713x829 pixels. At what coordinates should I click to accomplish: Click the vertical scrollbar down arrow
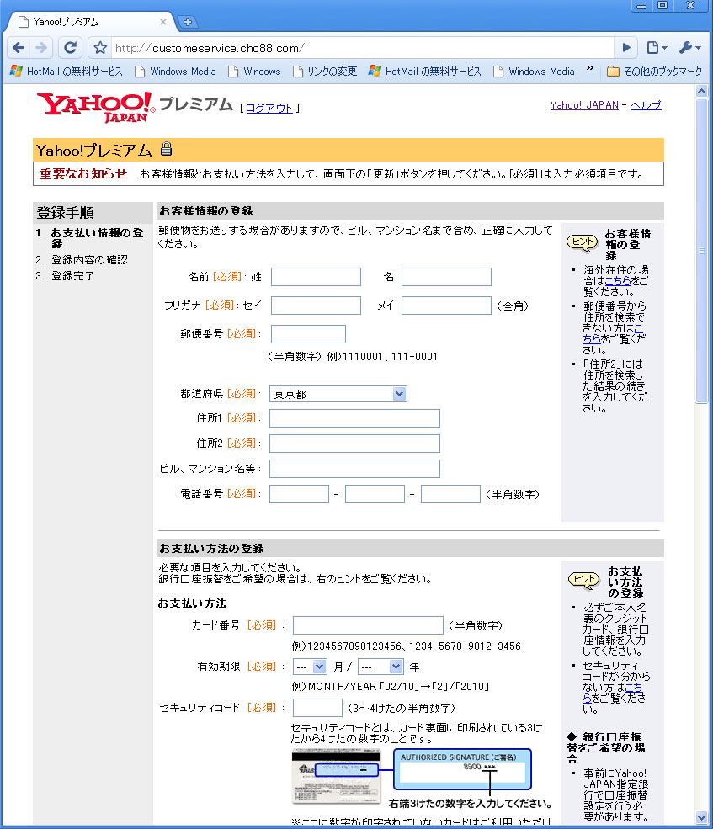click(x=703, y=817)
